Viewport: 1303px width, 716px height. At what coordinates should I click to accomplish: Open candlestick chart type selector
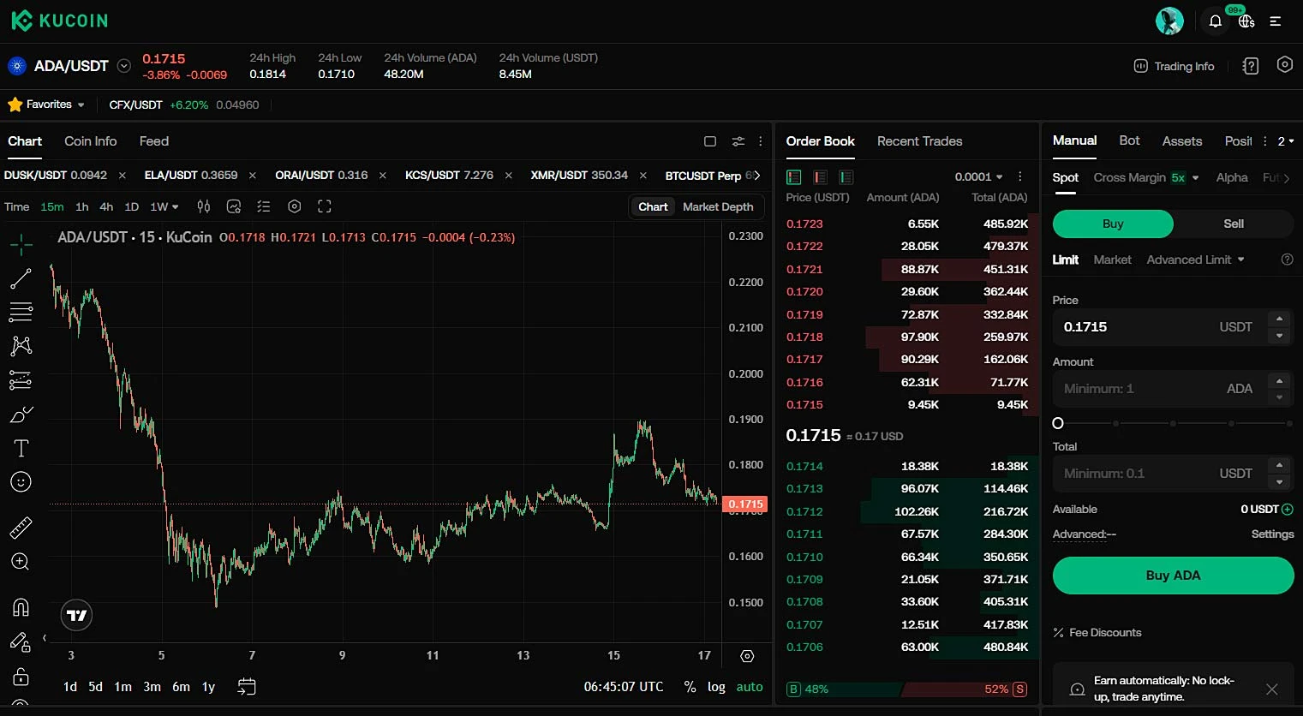coord(204,206)
